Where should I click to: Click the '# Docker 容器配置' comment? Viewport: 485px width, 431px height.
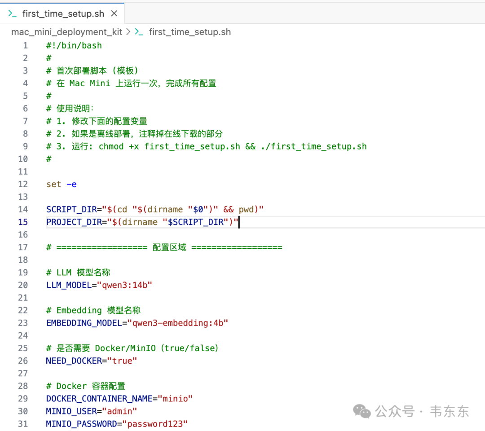pyautogui.click(x=86, y=386)
